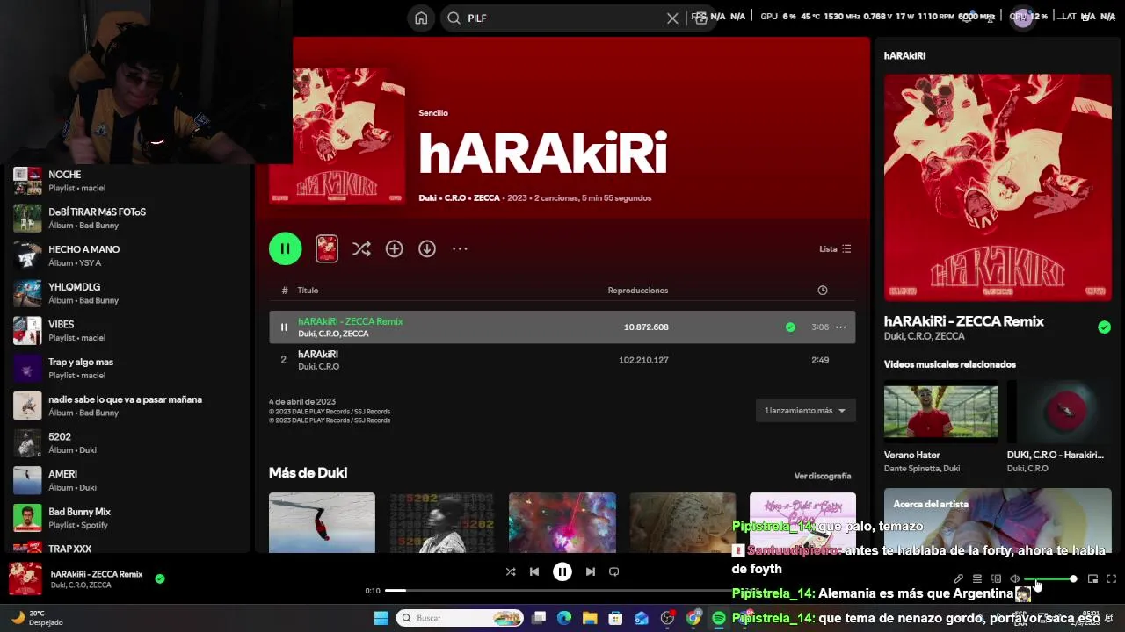Open connect-to-device icon in player bar

tap(996, 579)
